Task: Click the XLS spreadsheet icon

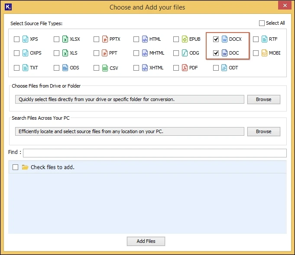Action: pyautogui.click(x=65, y=53)
